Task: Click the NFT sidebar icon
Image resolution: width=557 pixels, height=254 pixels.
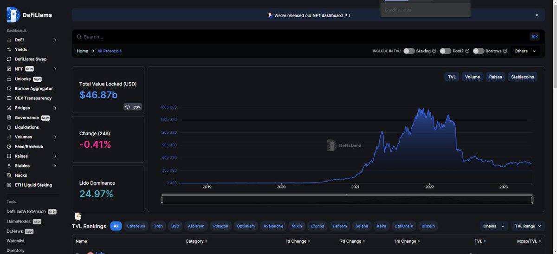Action: pyautogui.click(x=9, y=69)
